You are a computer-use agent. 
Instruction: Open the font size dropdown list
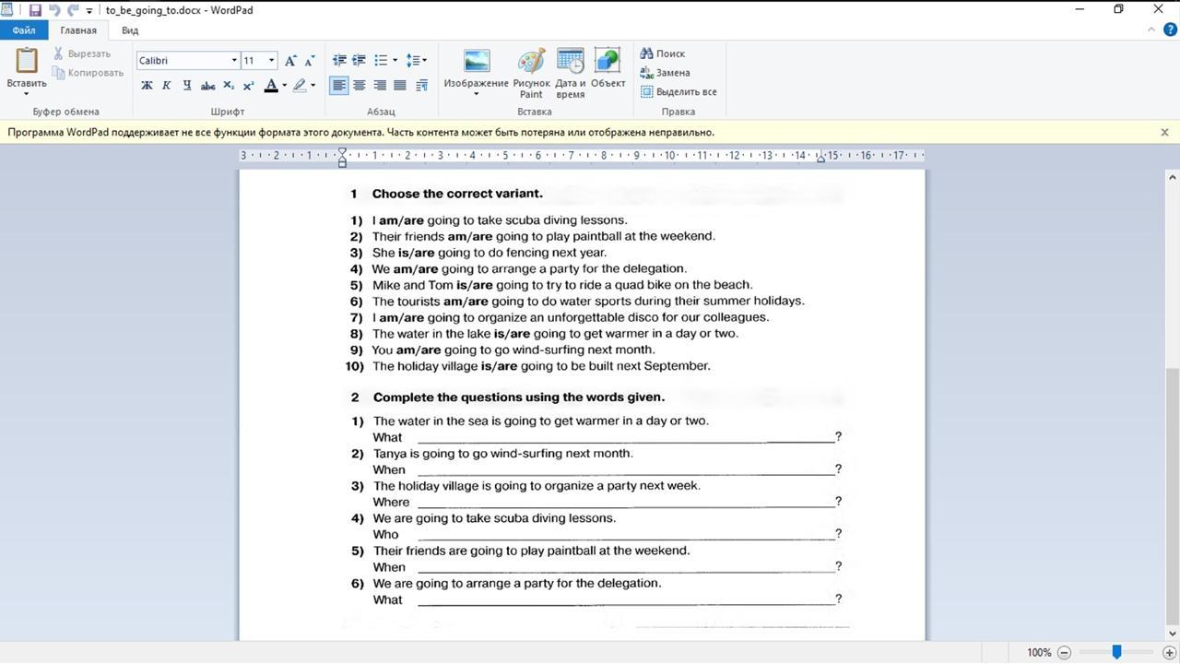271,60
